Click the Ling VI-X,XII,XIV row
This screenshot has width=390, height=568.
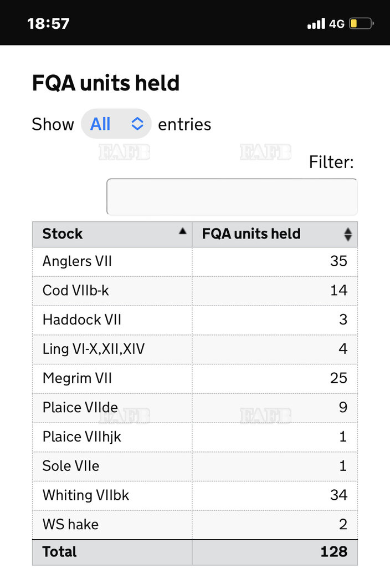click(195, 349)
